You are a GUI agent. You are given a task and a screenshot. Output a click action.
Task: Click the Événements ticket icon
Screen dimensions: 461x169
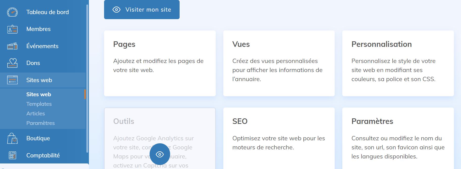click(12, 46)
